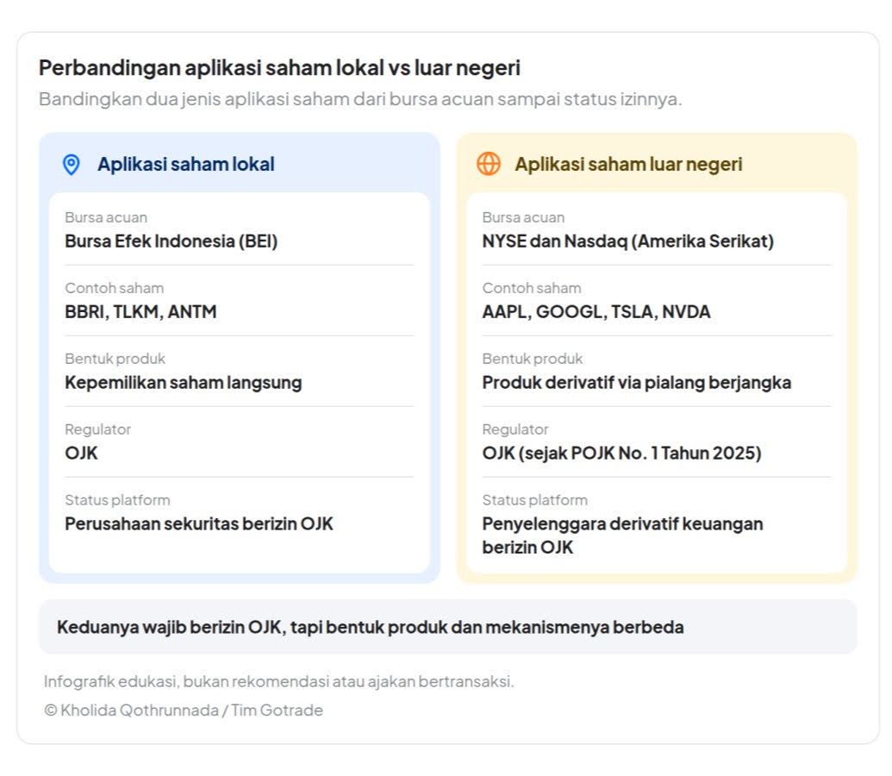The width and height of the screenshot is (892, 776).
Task: Click 'Bentuk produk' label above Kepemilikan saham
Action: pyautogui.click(x=115, y=359)
